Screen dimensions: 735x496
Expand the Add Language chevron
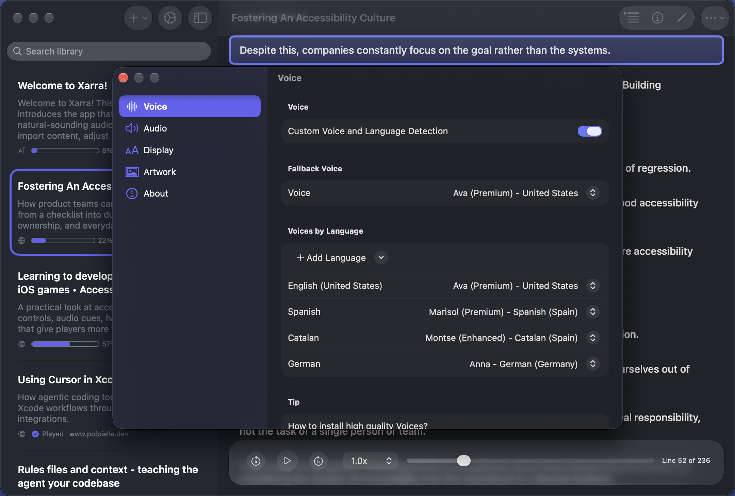click(381, 258)
